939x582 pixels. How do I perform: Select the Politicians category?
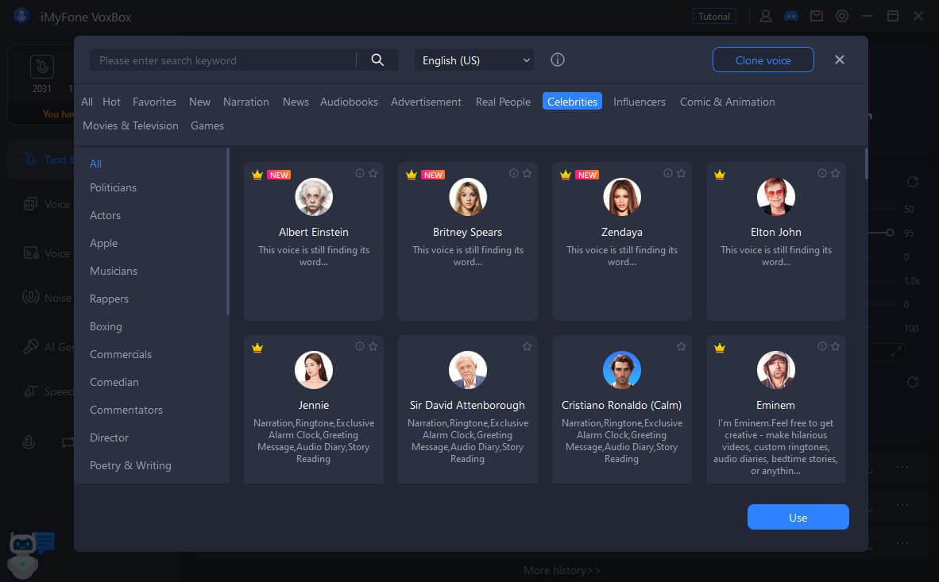click(x=113, y=187)
